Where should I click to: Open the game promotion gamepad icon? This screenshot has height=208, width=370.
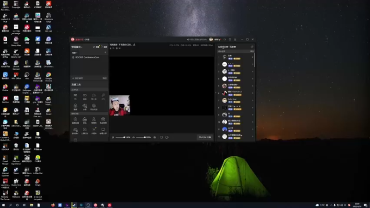tap(75, 131)
